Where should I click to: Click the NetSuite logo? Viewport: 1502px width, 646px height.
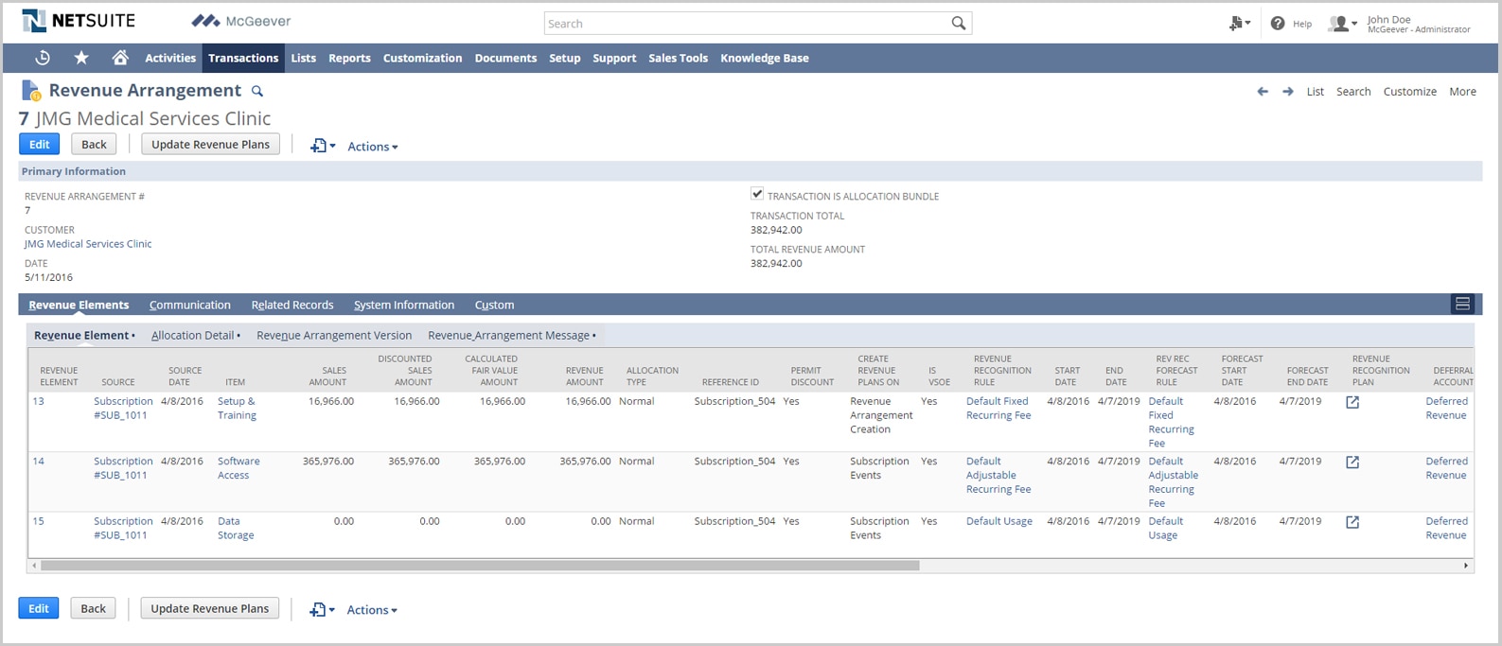79,21
